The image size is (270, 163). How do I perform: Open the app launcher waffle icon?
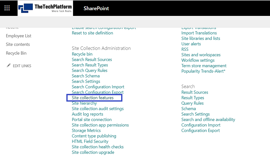(x=7, y=8)
